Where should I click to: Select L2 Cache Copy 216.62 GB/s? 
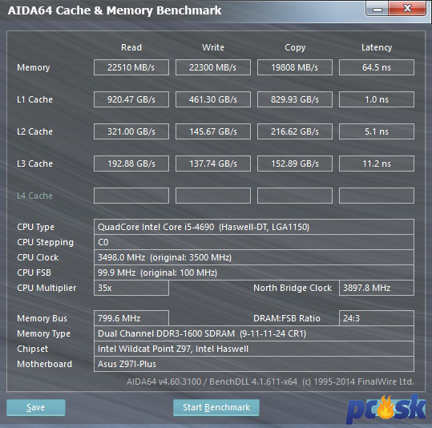pyautogui.click(x=295, y=131)
